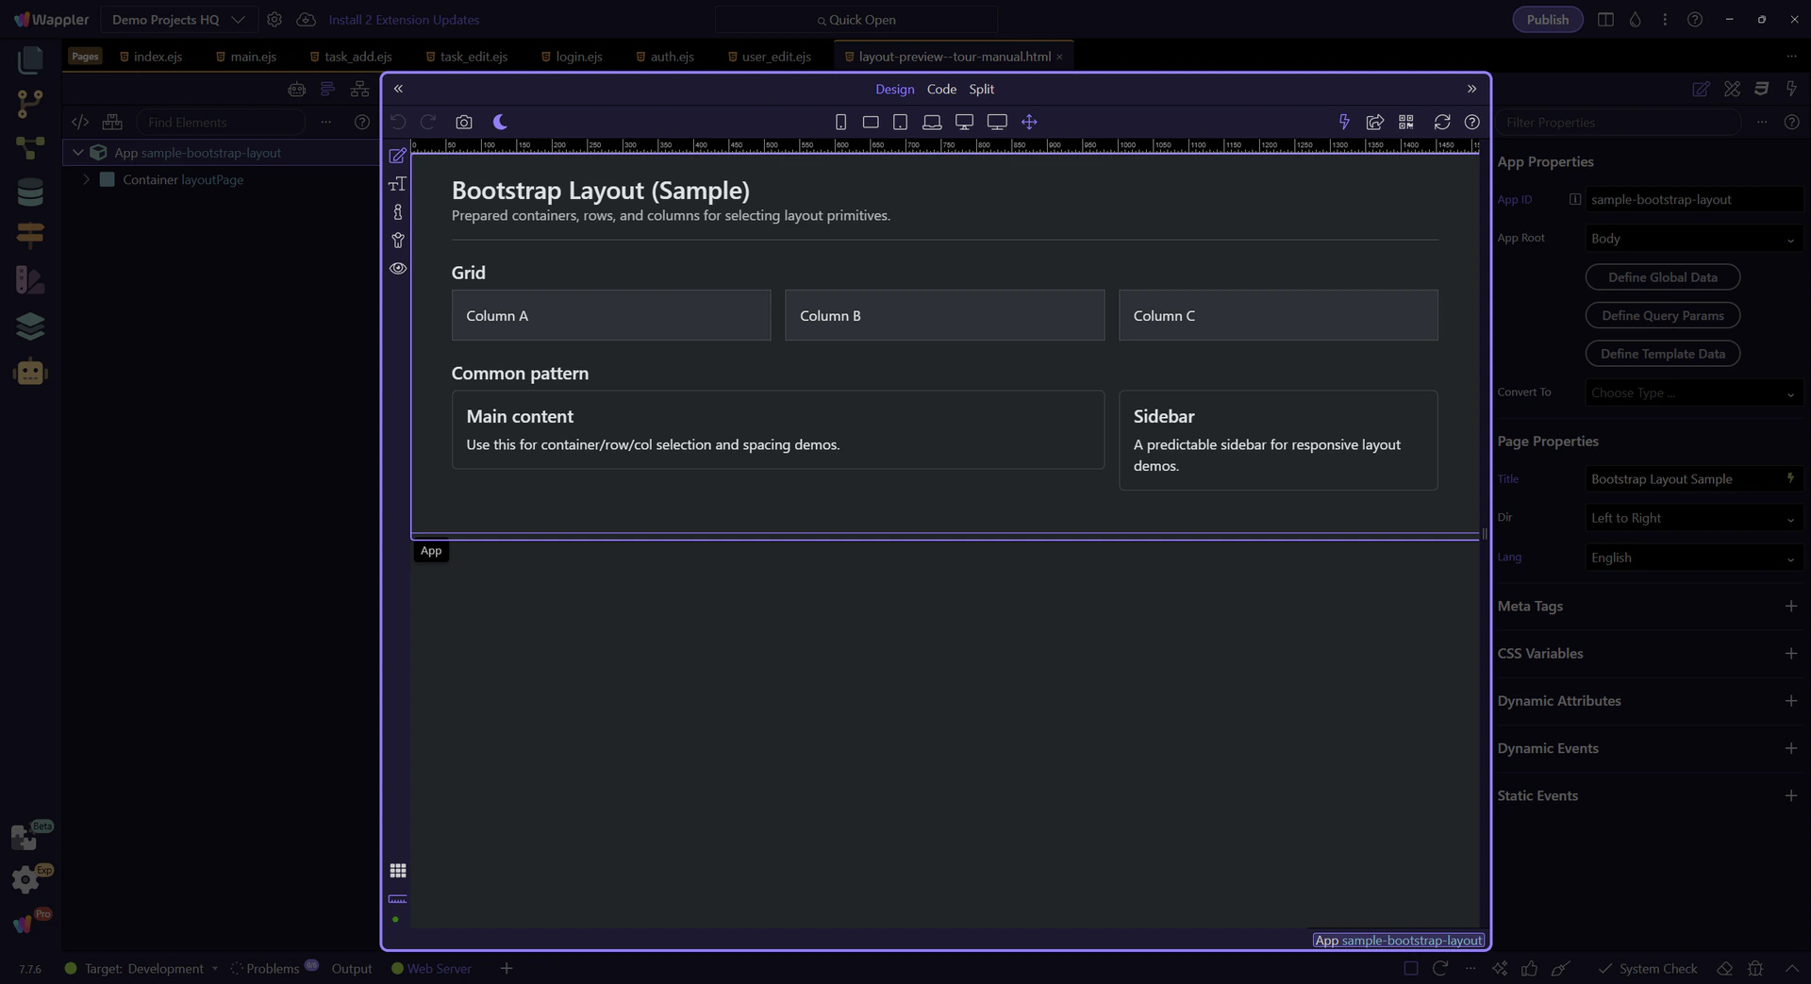This screenshot has height=984, width=1811.
Task: Click the camera screenshot icon
Action: [x=463, y=122]
